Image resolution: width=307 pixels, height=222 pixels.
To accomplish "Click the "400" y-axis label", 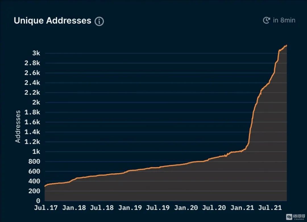I will coord(34,181).
